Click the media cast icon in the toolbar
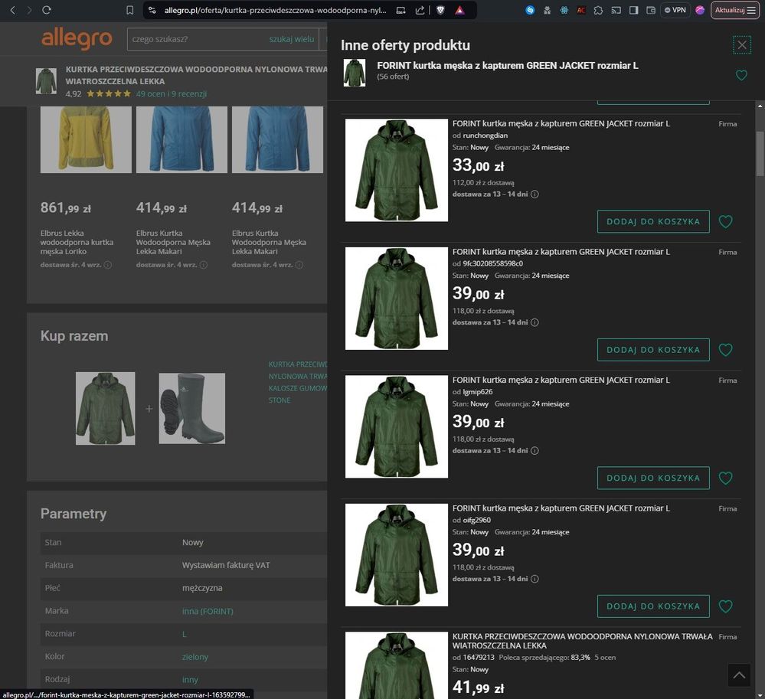 (x=616, y=10)
